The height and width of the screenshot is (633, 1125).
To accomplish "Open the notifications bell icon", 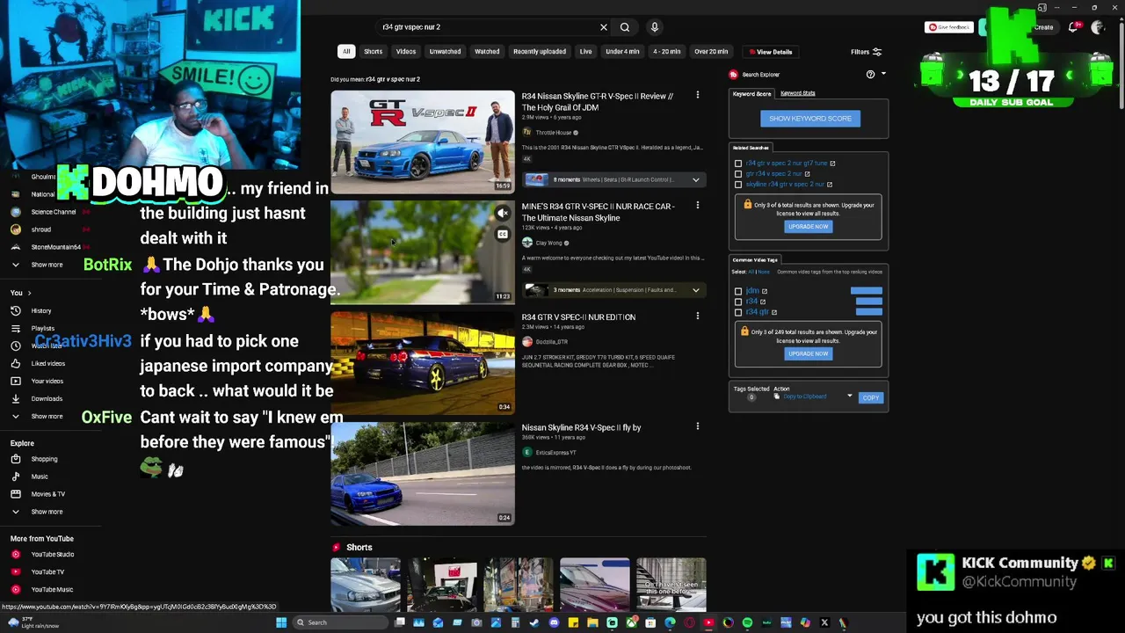I will coord(1072,27).
